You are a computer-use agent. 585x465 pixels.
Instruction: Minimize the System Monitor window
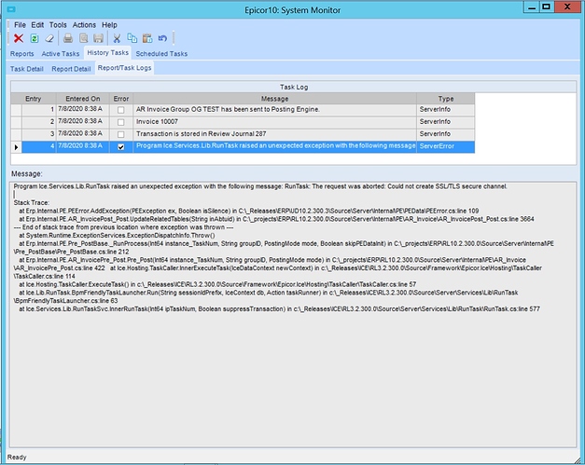coord(532,7)
